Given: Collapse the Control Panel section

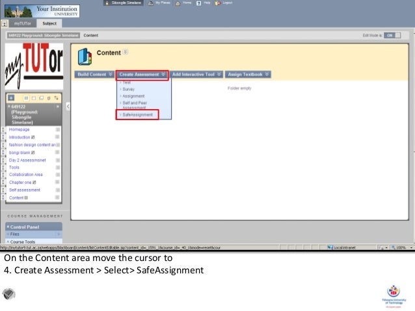Looking at the screenshot, I should pos(8,227).
